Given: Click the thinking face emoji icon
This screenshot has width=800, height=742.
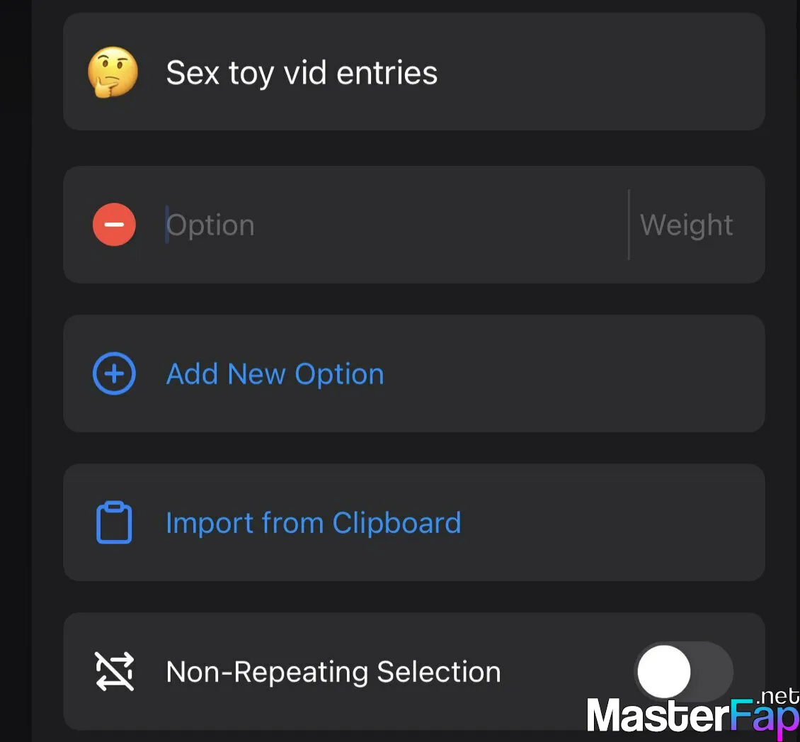Looking at the screenshot, I should pyautogui.click(x=113, y=72).
